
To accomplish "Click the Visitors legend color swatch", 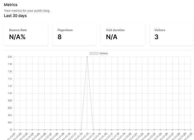I will (94, 53).
